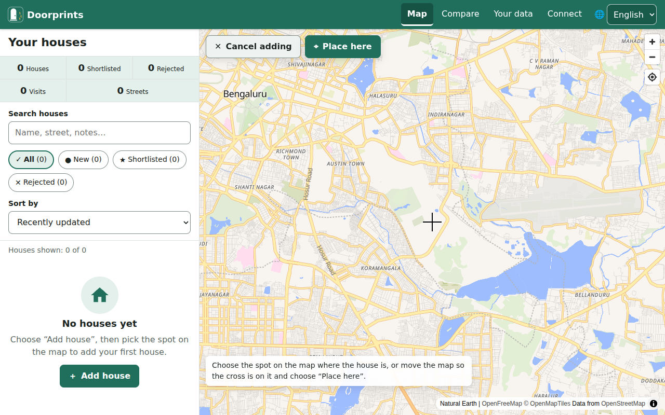Screen dimensions: 665x415
Task: Filter houses by Shortlisted (0)
Action: (x=150, y=160)
